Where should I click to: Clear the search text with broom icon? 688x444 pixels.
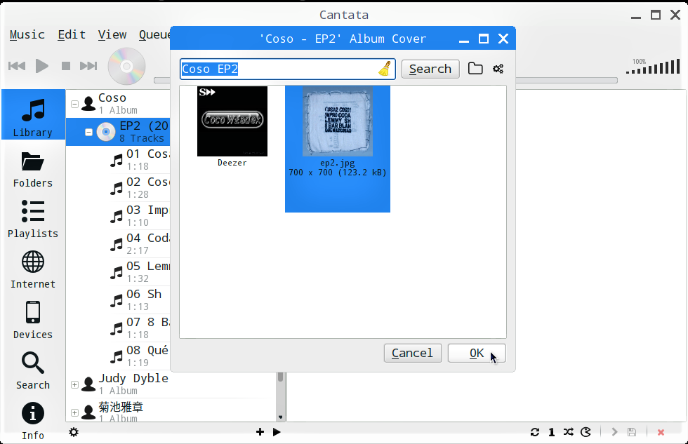coord(385,69)
